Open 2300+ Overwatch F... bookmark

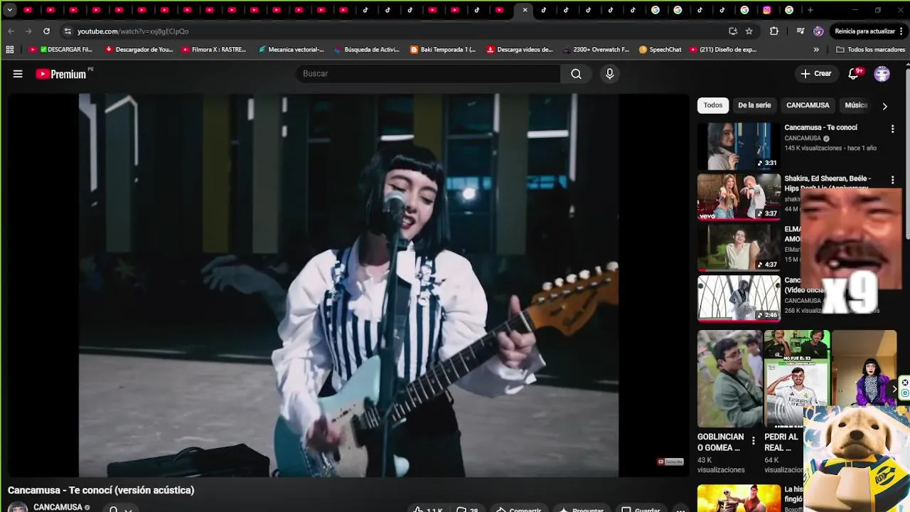(x=596, y=50)
